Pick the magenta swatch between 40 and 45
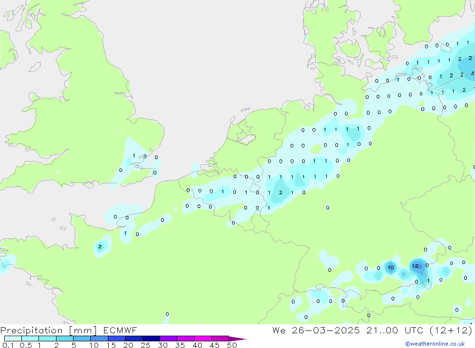The height and width of the screenshot is (348, 475). point(203,339)
